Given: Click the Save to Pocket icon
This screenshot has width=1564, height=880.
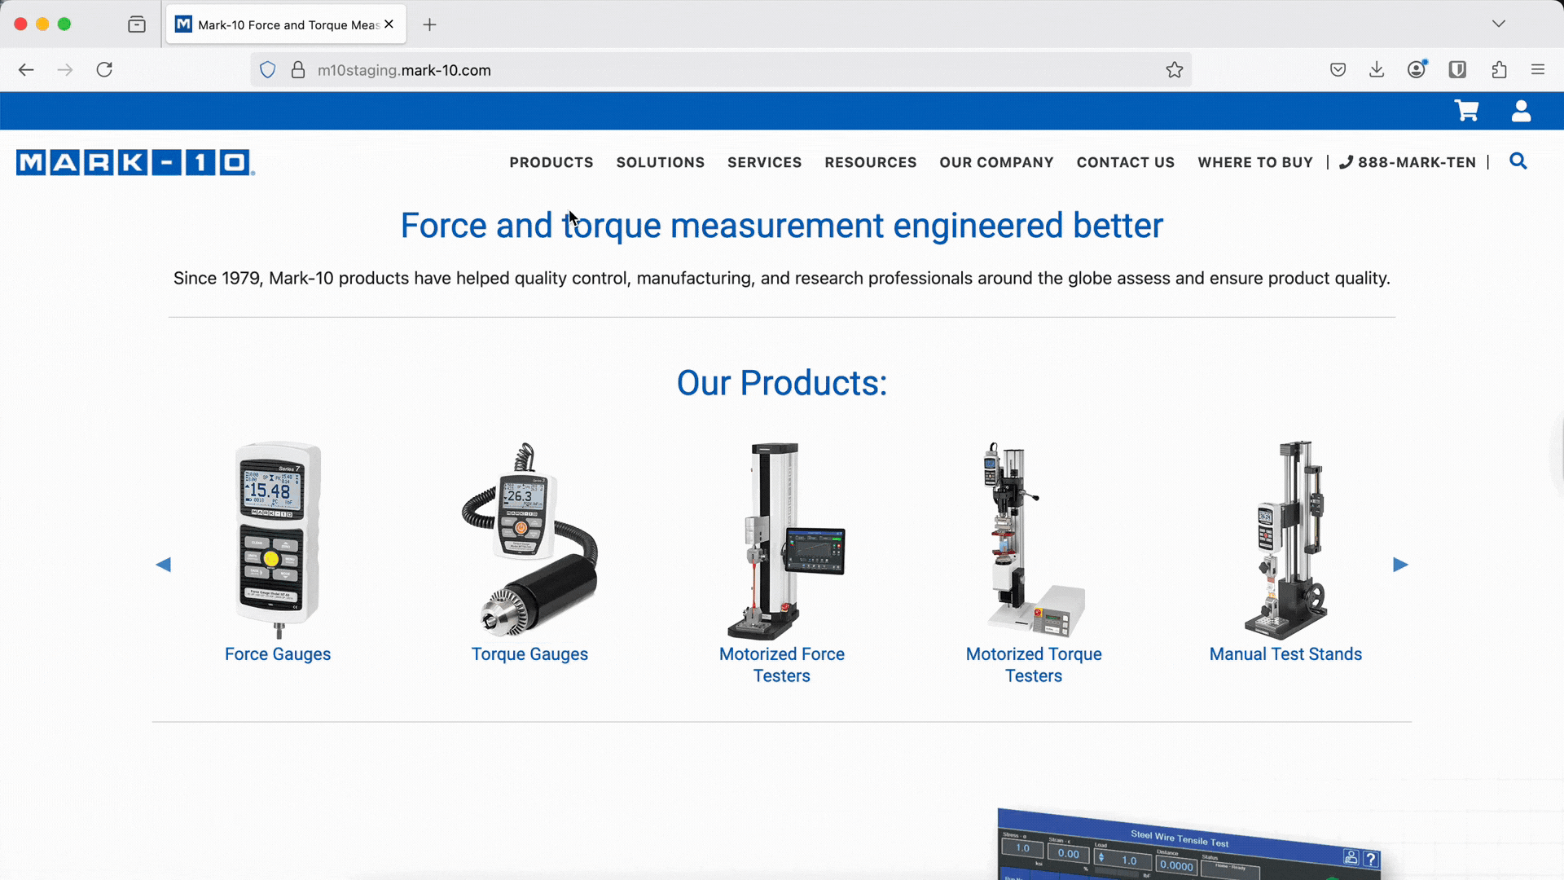Looking at the screenshot, I should click(1338, 70).
